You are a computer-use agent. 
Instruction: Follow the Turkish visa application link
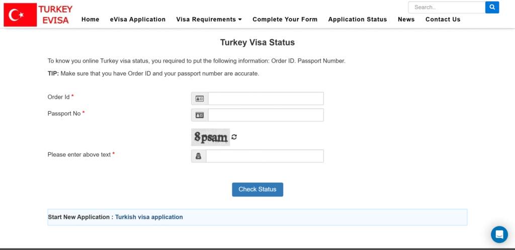149,217
